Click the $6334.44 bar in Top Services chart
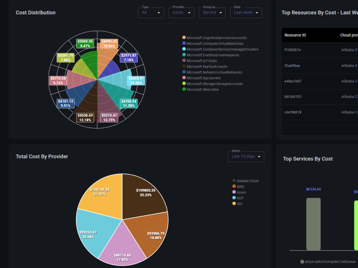Screen dimensions: 358x268 pyautogui.click(x=313, y=224)
